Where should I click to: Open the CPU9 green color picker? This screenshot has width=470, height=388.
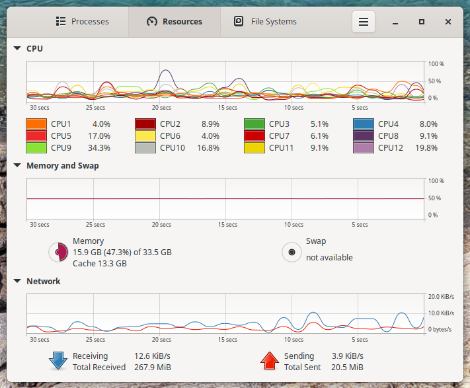(36, 147)
